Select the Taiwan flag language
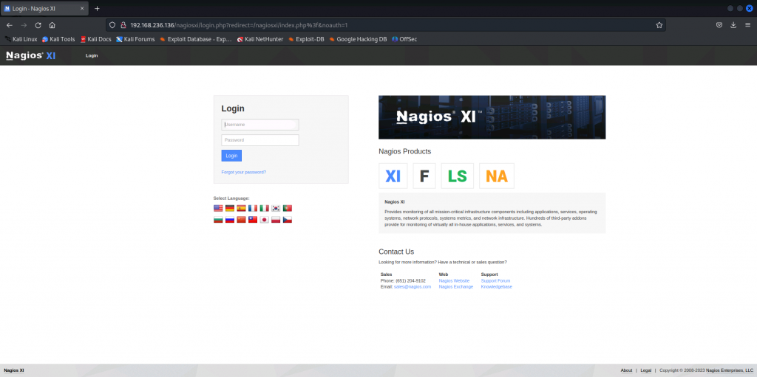This screenshot has width=757, height=377. pos(253,220)
